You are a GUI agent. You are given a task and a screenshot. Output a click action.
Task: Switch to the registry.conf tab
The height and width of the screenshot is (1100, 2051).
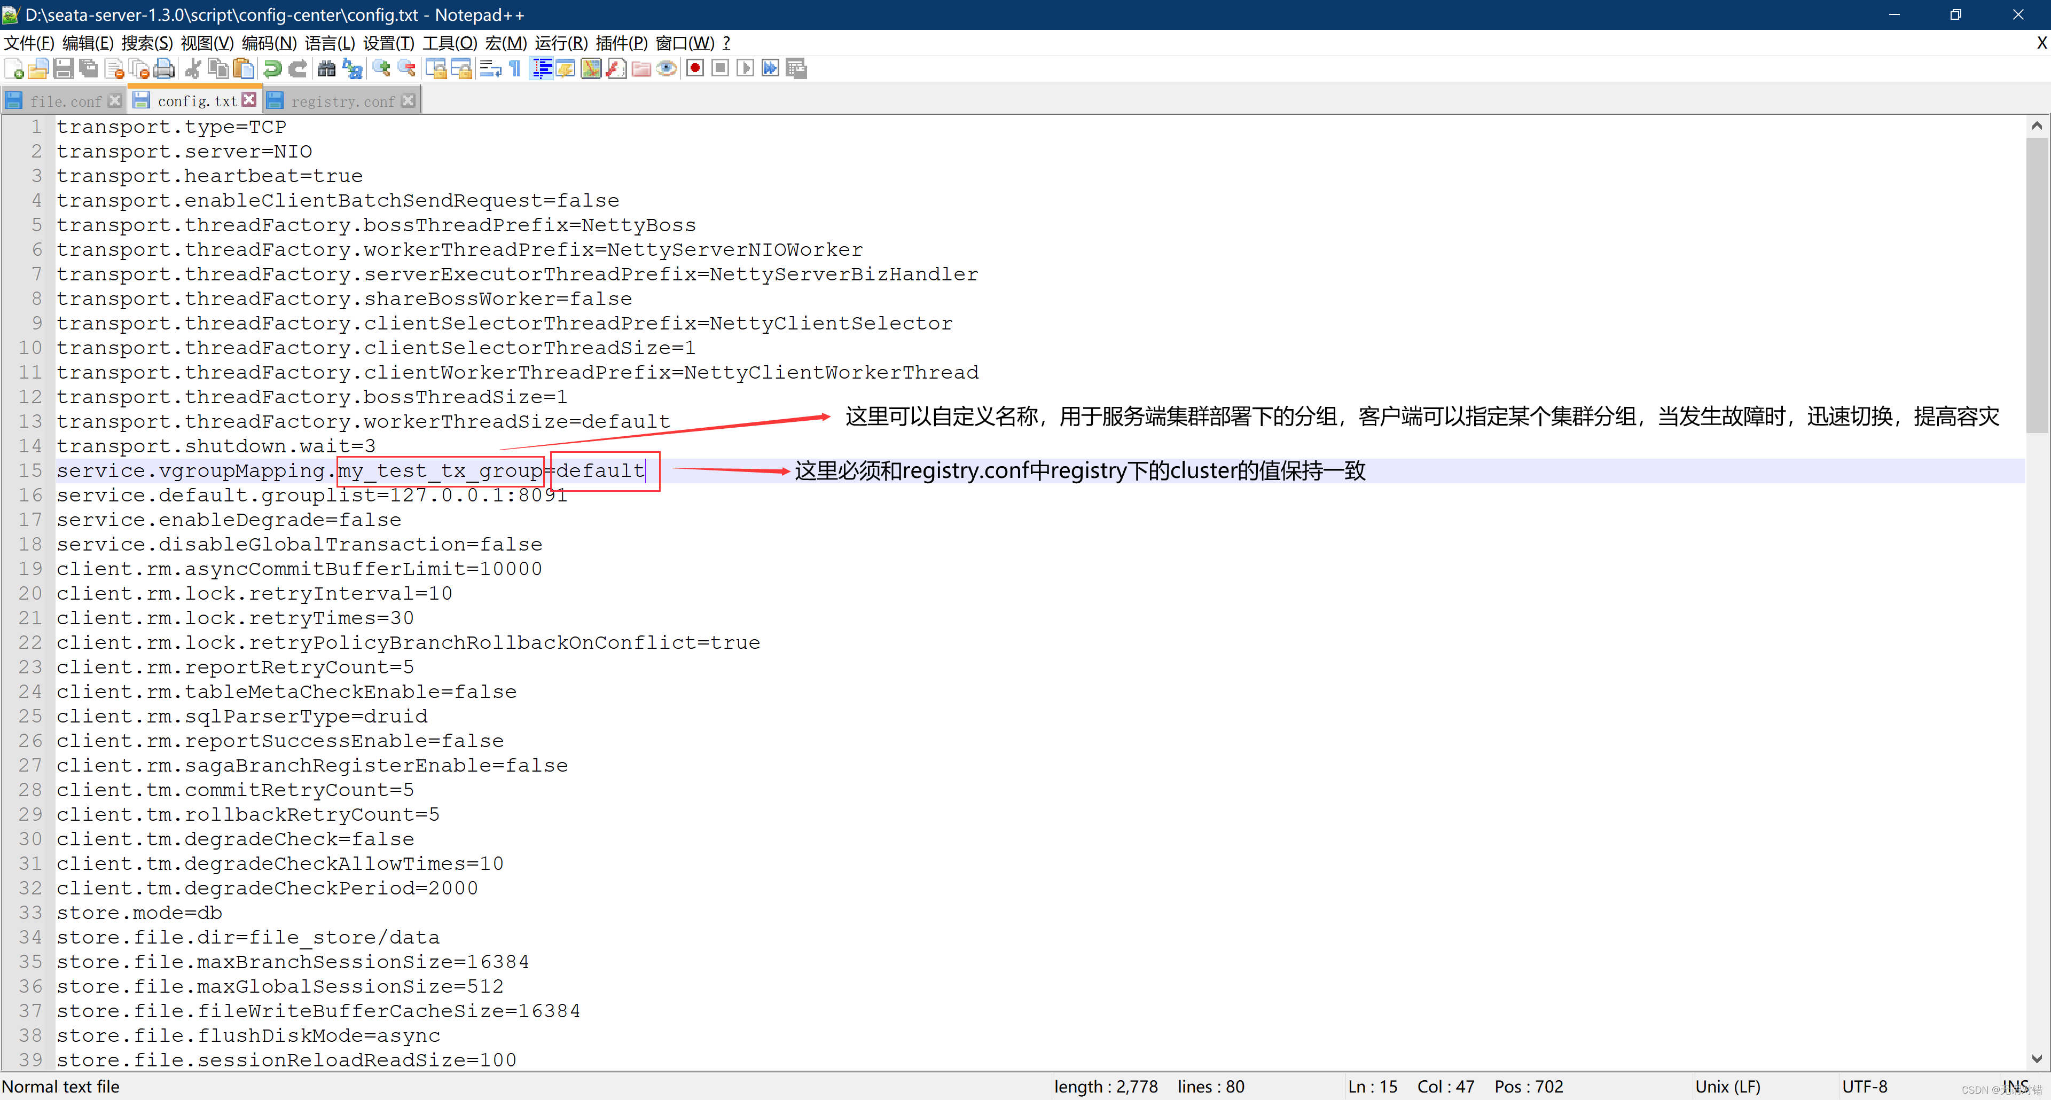(x=342, y=101)
